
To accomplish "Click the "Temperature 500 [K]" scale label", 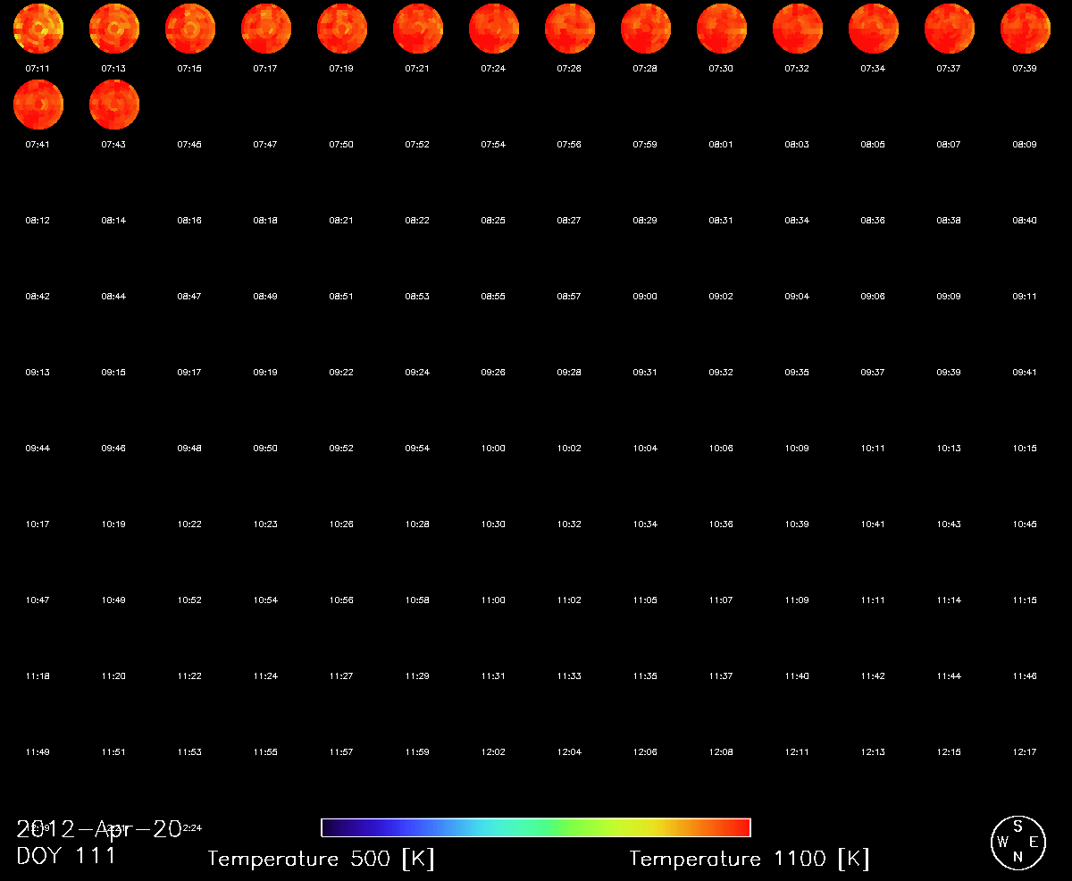I will pos(322,860).
